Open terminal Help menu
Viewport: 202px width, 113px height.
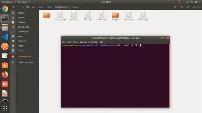tap(101, 42)
